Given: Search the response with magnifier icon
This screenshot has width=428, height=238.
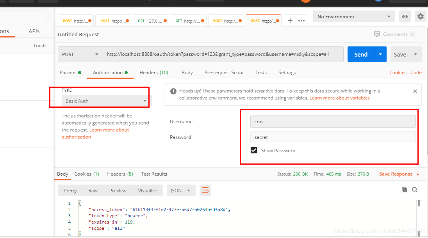Looking at the screenshot, I should pyautogui.click(x=415, y=190).
